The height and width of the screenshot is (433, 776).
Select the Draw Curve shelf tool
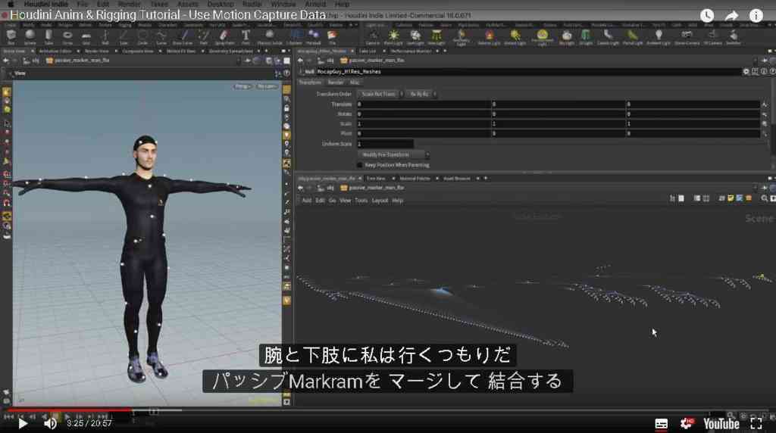(183, 36)
